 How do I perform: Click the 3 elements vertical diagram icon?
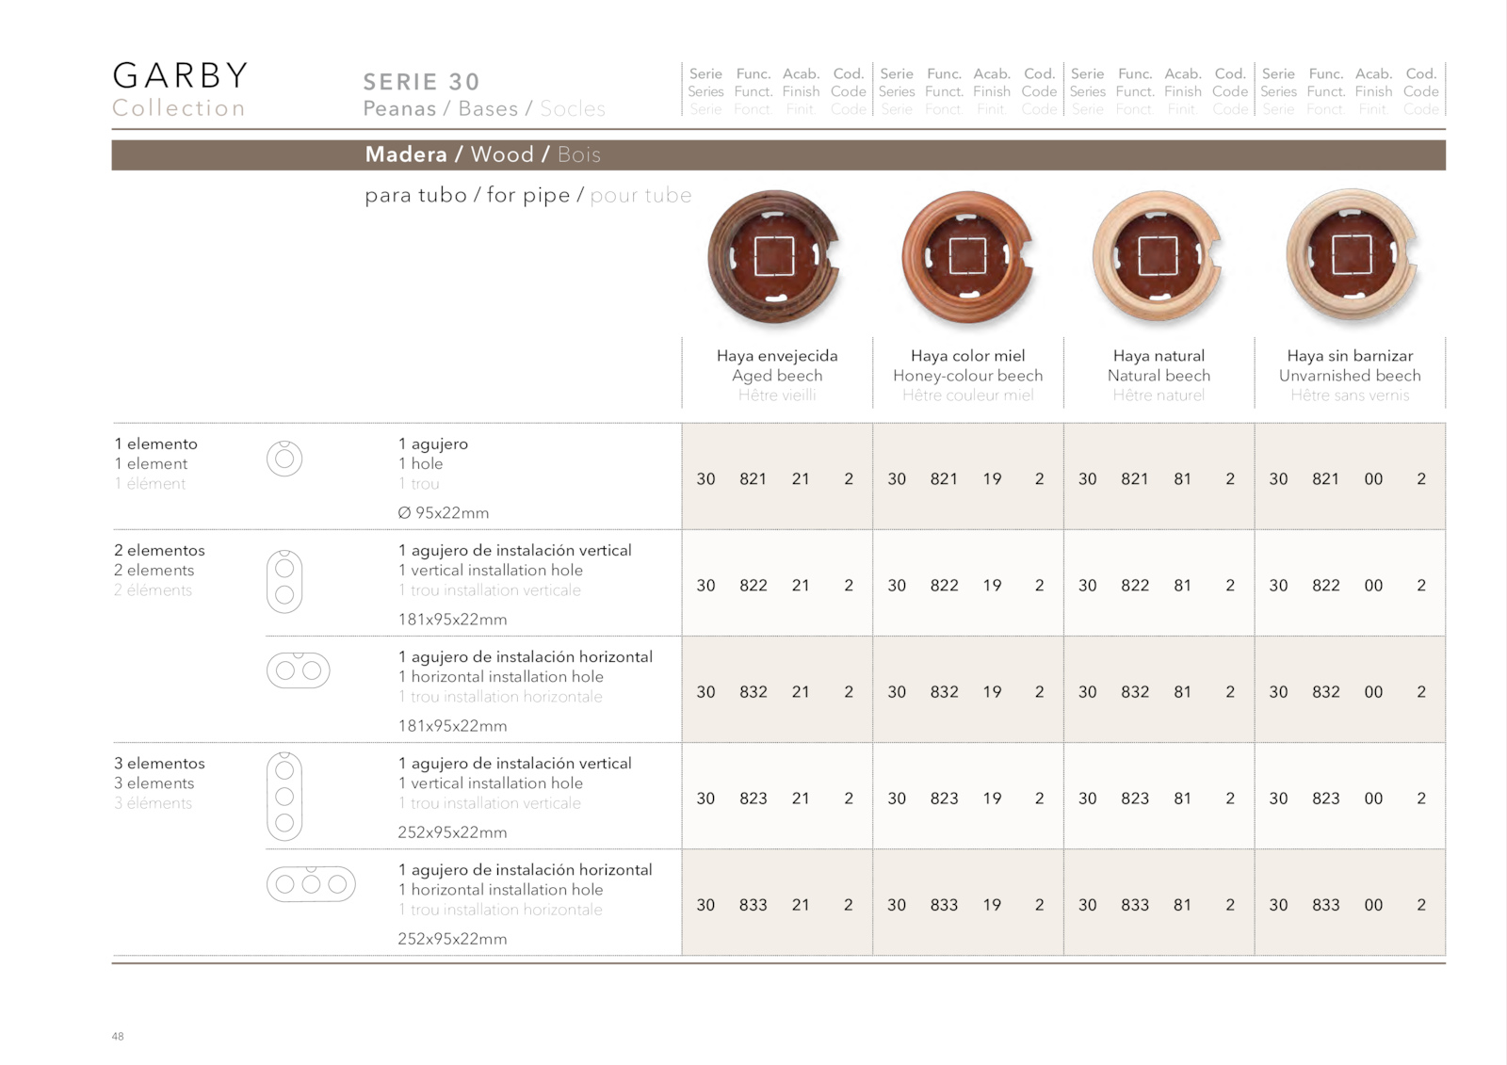point(284,797)
